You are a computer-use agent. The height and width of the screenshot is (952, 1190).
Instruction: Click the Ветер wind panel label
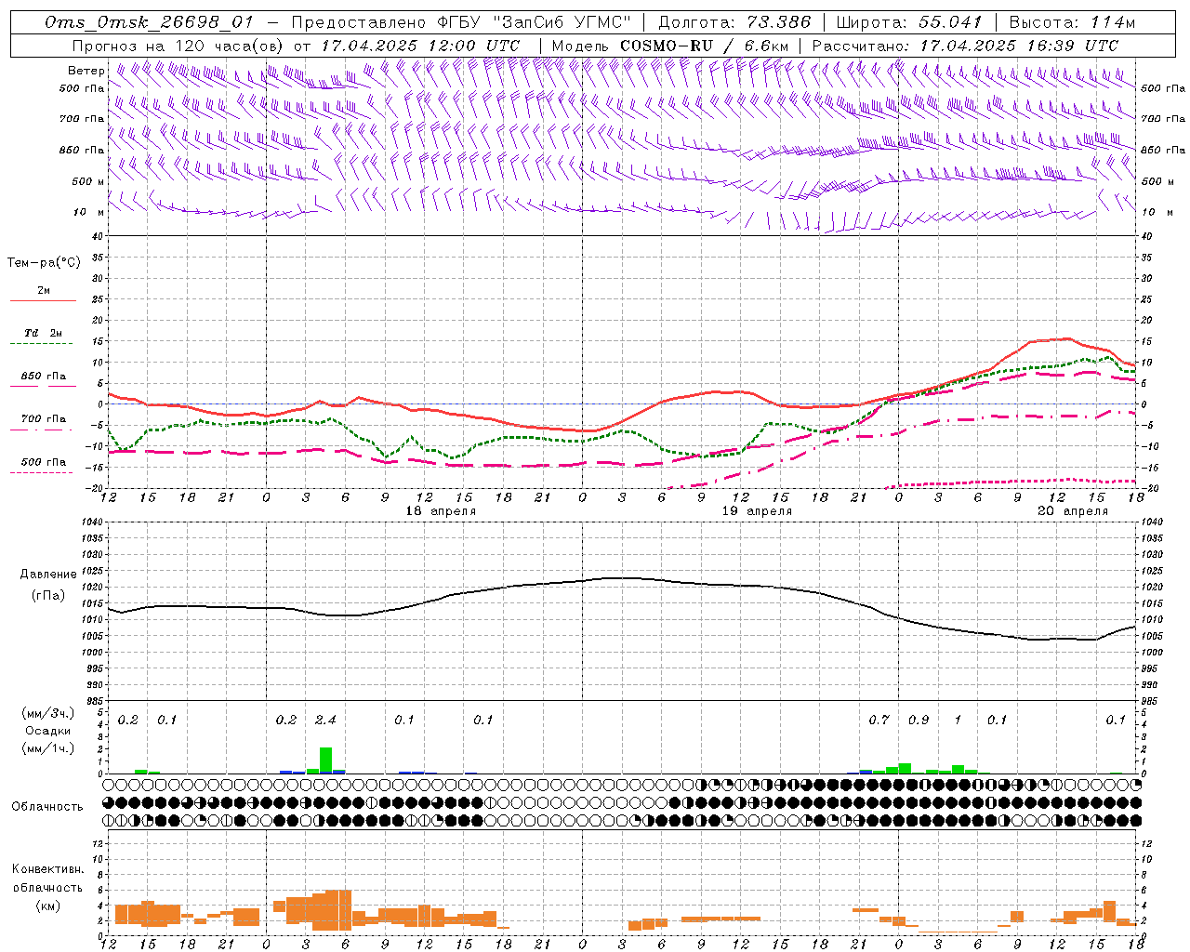86,71
